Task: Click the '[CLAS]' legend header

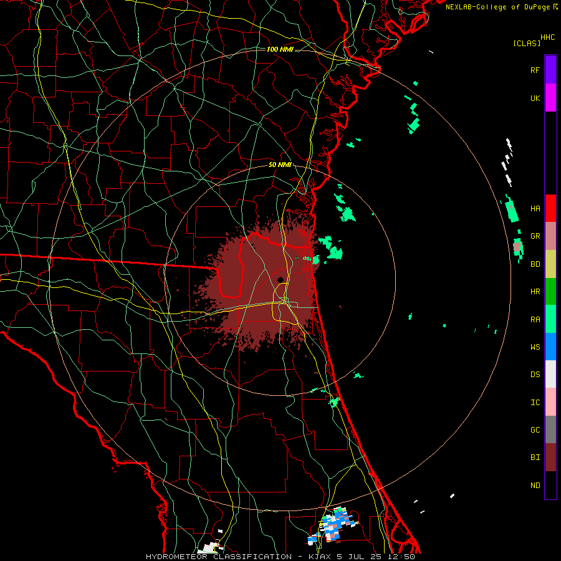Action: coord(527,43)
